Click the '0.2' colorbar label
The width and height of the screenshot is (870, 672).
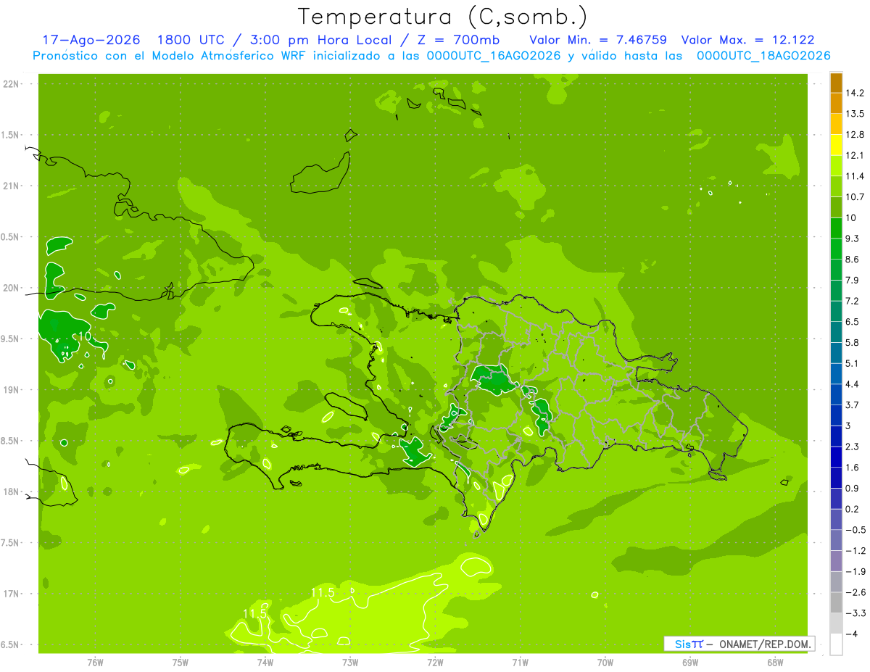pos(853,509)
